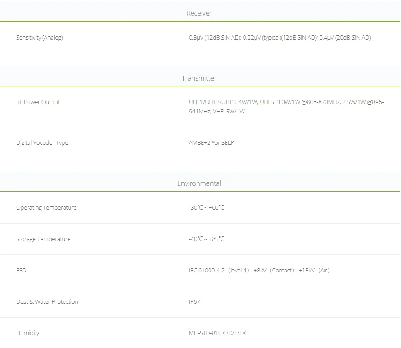Select the Humidity row label
Image resolution: width=401 pixels, height=348 pixels.
(28, 333)
